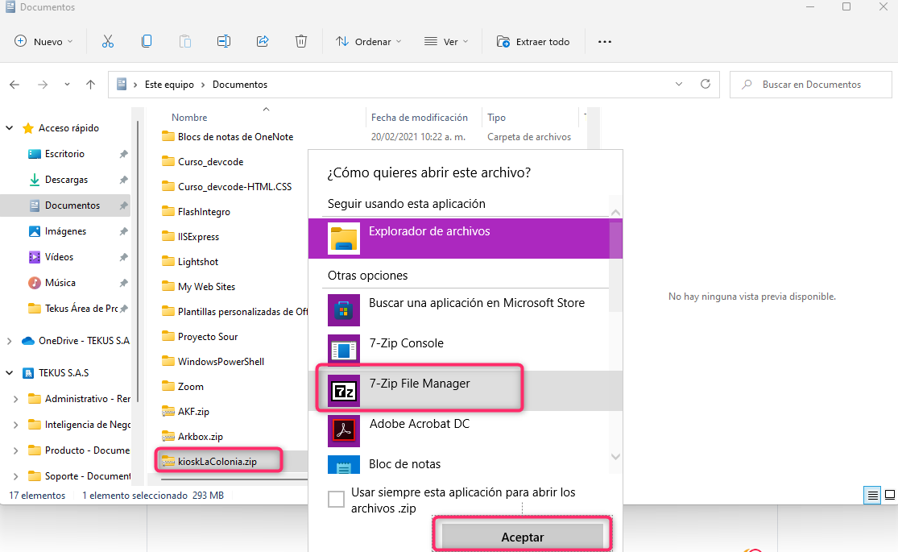Viewport: 898px width, 552px height.
Task: Check 'Usar siempre esta aplicación' checkbox
Action: click(337, 500)
